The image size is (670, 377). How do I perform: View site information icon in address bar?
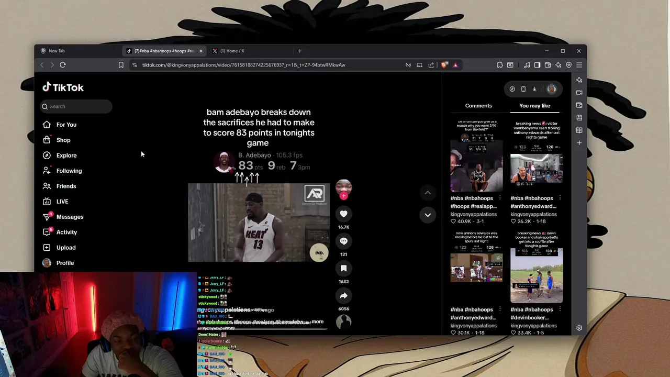pyautogui.click(x=135, y=65)
